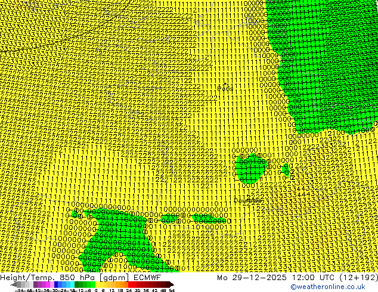
Task: Click the '54' label on the legend scale
Action: (172, 290)
